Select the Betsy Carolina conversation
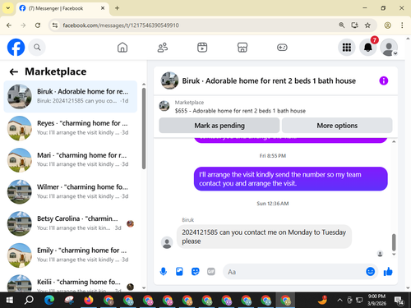Viewport: 411px width, 308px height. (x=71, y=223)
